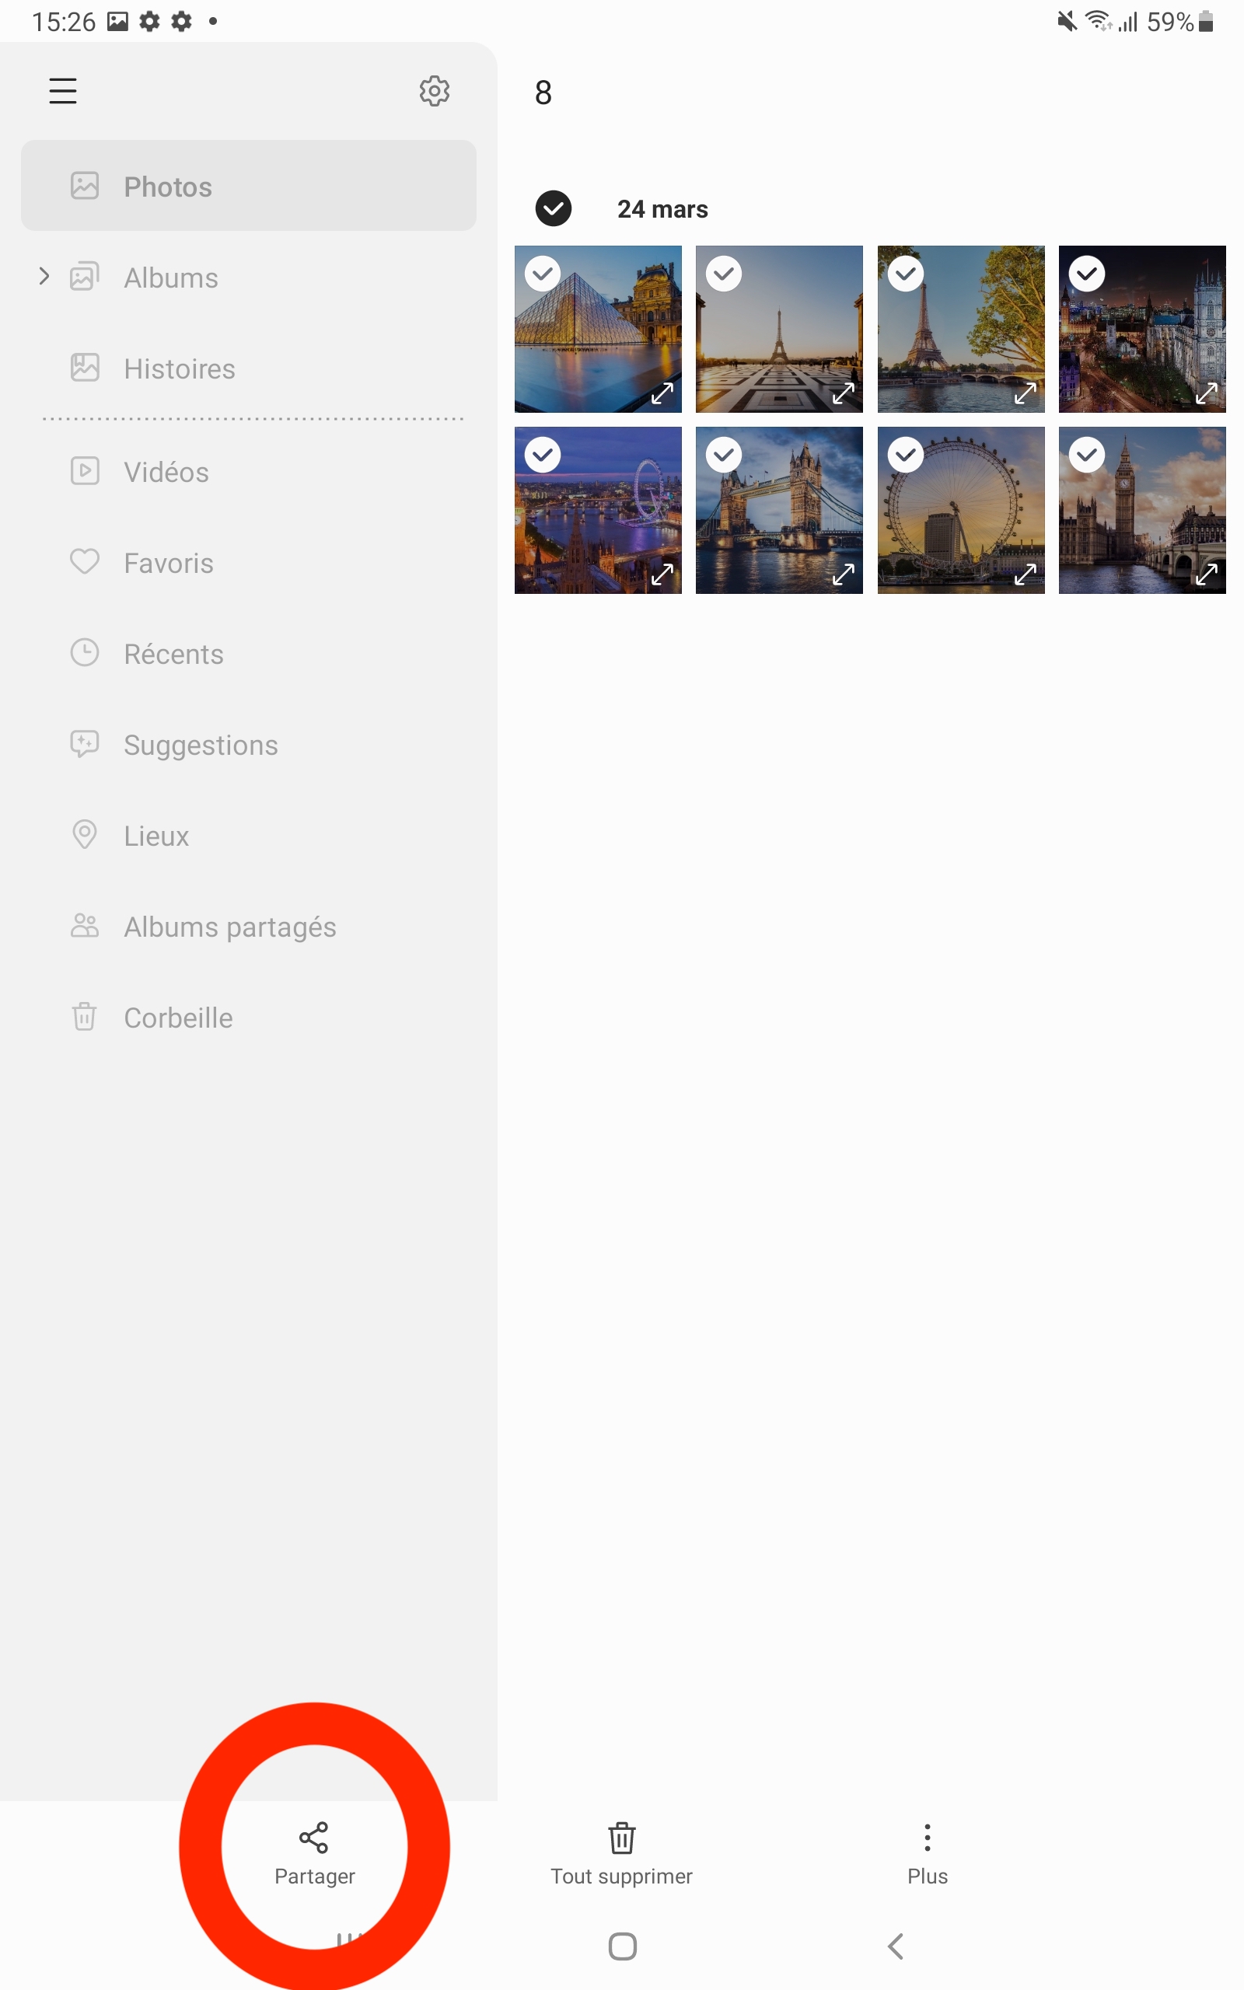The width and height of the screenshot is (1244, 1990).
Task: Open Suggestions in the sidebar
Action: (x=201, y=745)
